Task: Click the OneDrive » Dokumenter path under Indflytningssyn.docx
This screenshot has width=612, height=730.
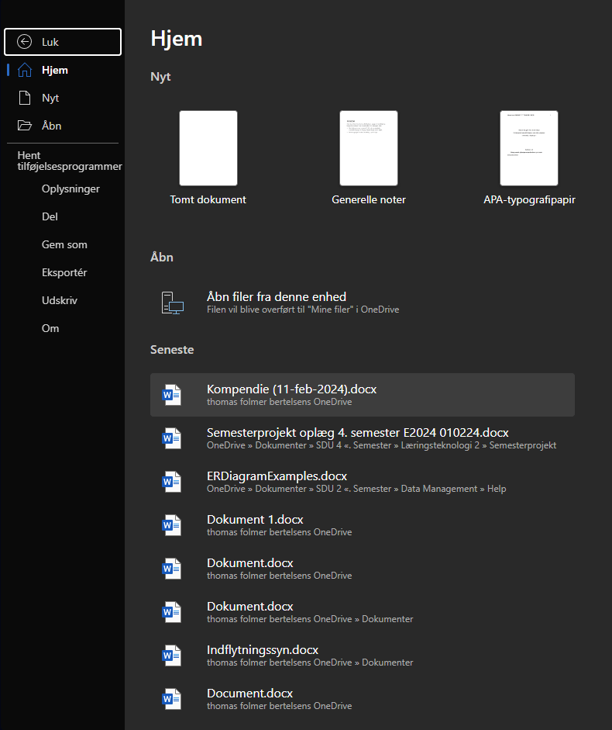Action: [x=310, y=663]
